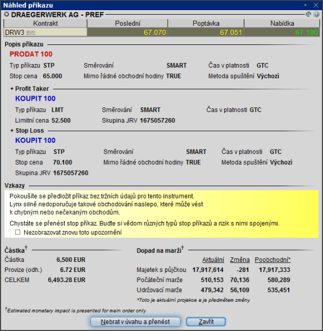Viewport: 323px width, 331px height.
Task: Click Stop Loss Skupina JRV 1675057260
Action: (70, 173)
